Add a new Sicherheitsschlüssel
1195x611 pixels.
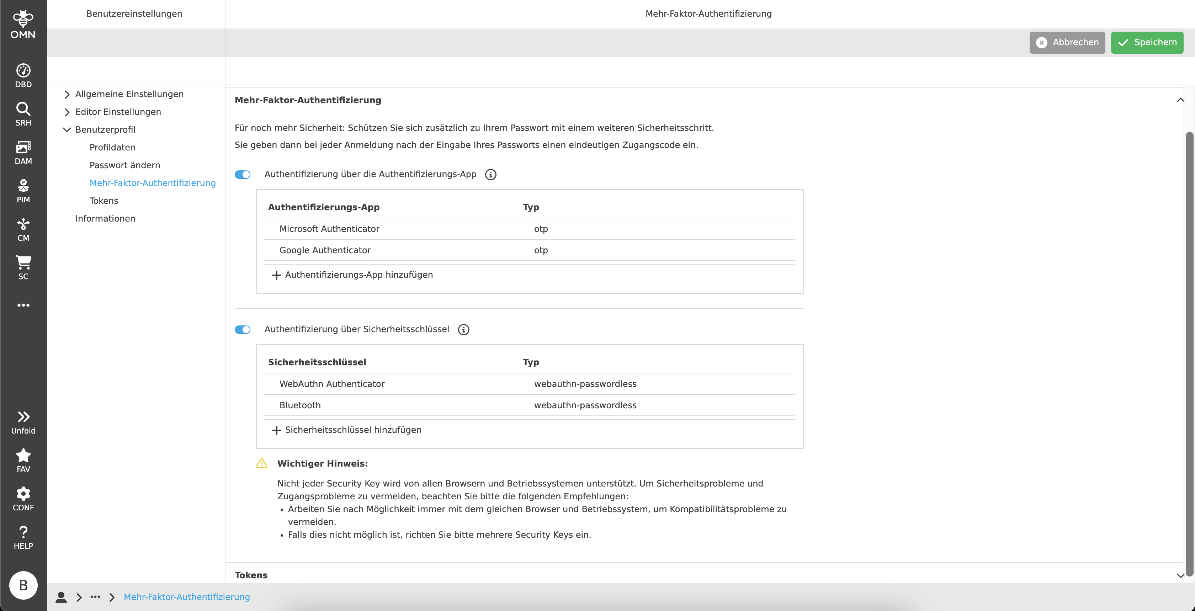coord(346,430)
